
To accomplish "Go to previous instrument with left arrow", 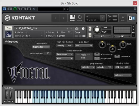I will (x=55, y=18).
